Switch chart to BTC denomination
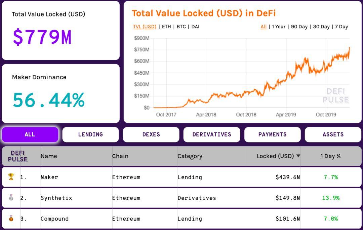The image size is (363, 230). pyautogui.click(x=181, y=27)
